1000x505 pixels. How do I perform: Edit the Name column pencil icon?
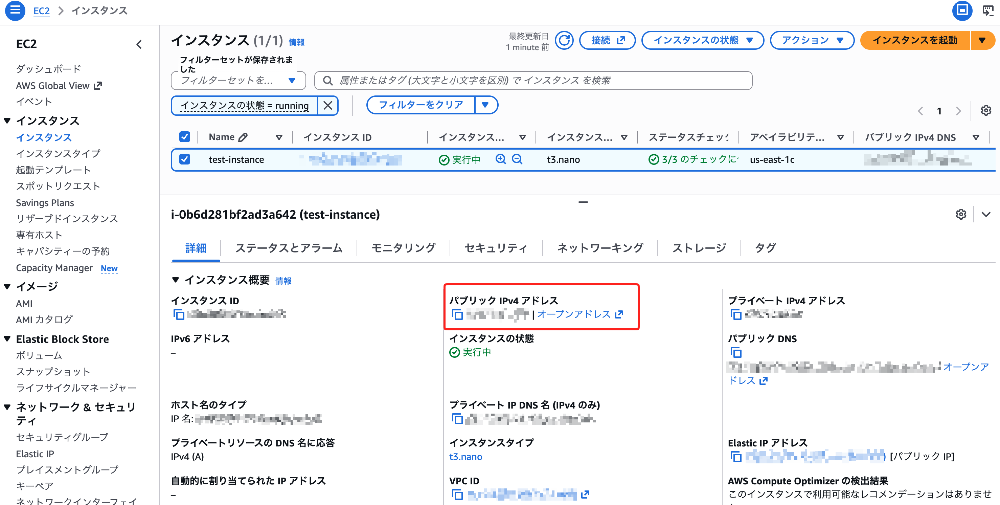243,137
